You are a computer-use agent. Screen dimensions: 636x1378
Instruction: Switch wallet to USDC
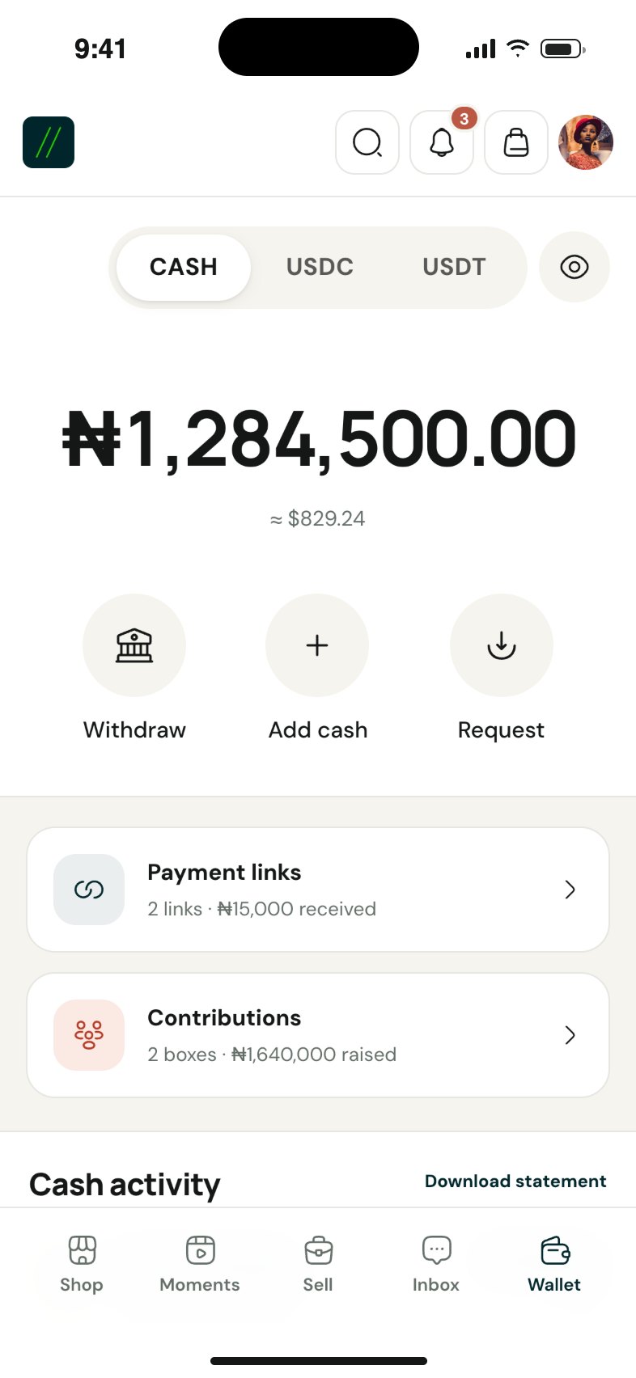[320, 267]
